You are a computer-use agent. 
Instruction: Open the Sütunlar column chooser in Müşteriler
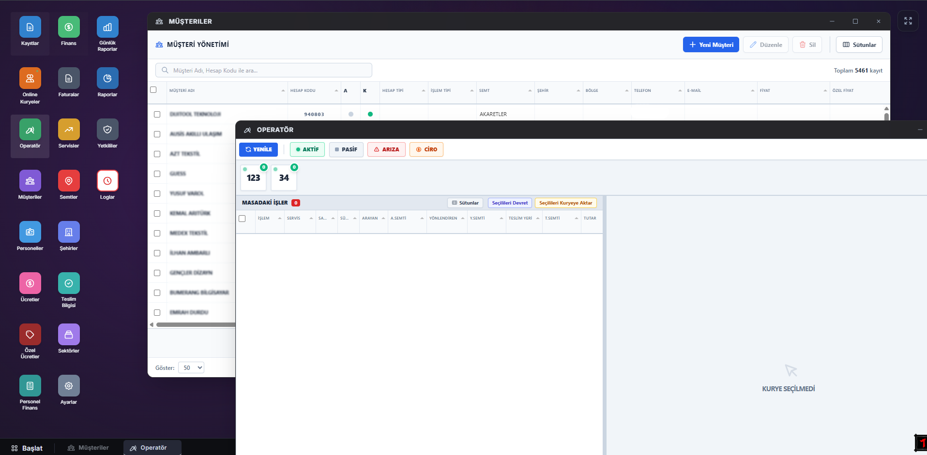coord(859,45)
